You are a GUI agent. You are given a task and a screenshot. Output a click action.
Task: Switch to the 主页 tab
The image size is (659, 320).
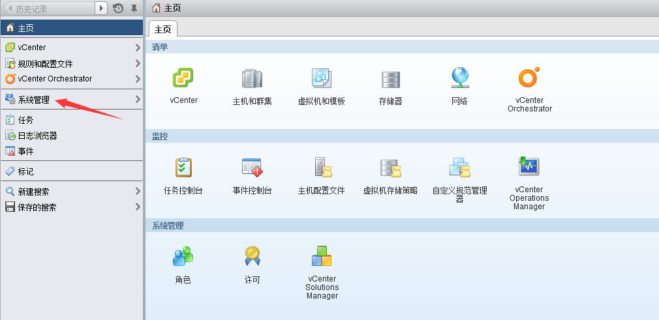click(x=163, y=29)
